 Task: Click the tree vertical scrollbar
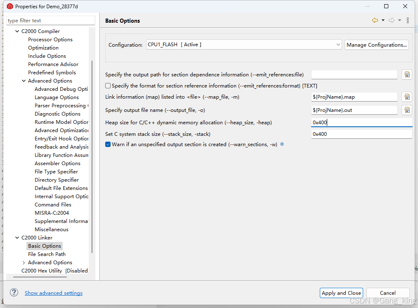pos(92,157)
